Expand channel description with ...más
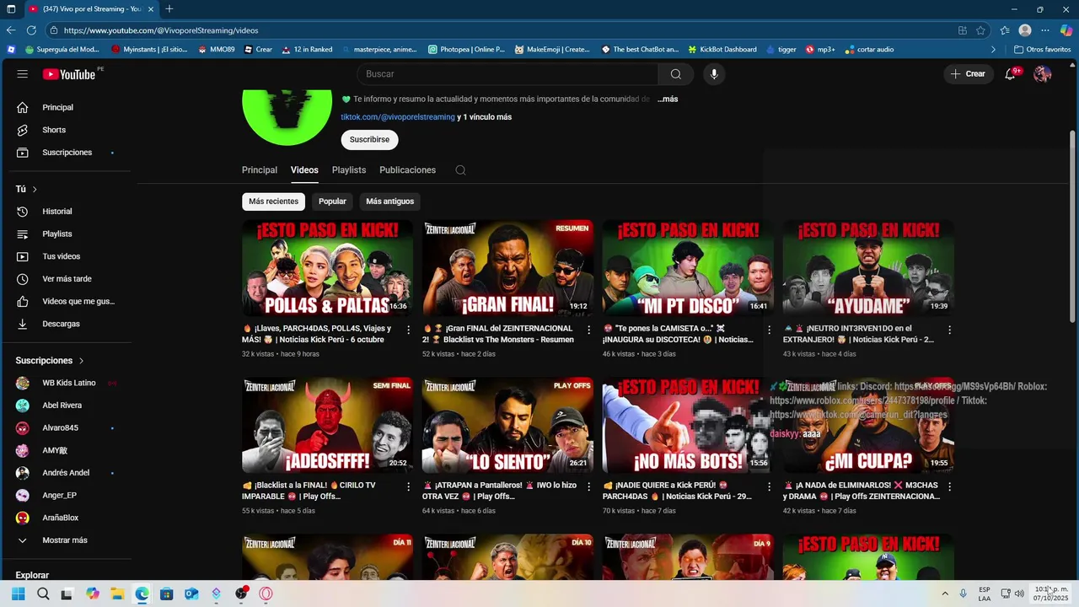Screen dimensions: 1079x607 [668, 99]
